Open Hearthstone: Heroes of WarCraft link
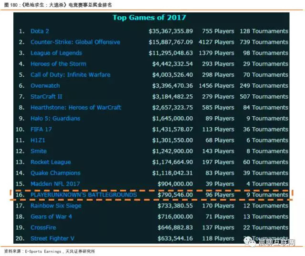Image resolution: width=305 pixels, height=256 pixels. tap(76, 107)
